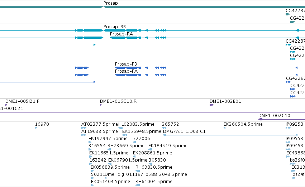
Task: Select the Dmel_dig_011187_0588_2043.3prime label
Action: (146, 174)
